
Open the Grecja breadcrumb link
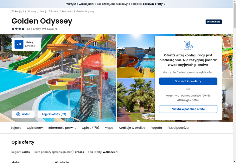pos(44,11)
